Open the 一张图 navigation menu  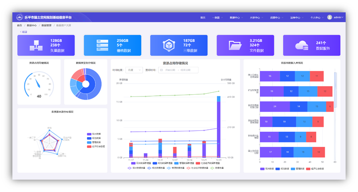tap(217, 17)
